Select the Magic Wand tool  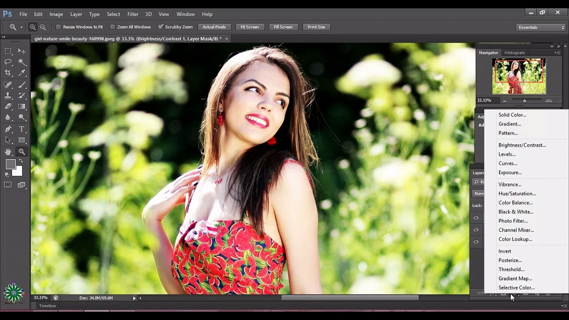(x=22, y=62)
